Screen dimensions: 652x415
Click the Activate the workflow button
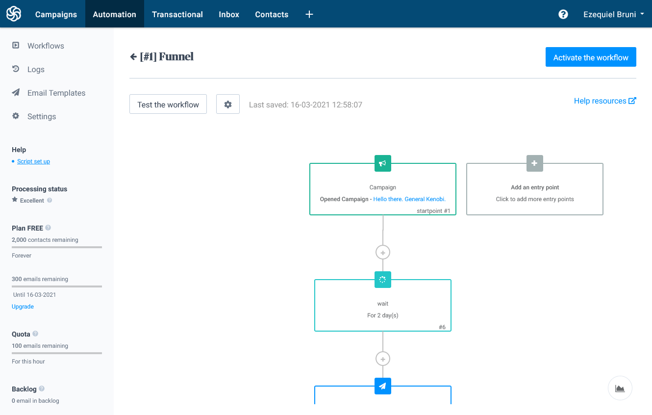591,57
